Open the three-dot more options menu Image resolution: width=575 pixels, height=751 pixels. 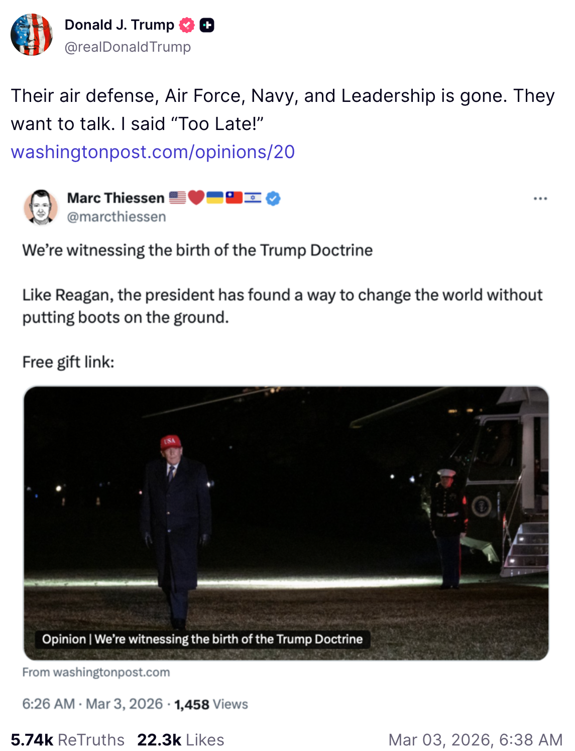click(540, 199)
